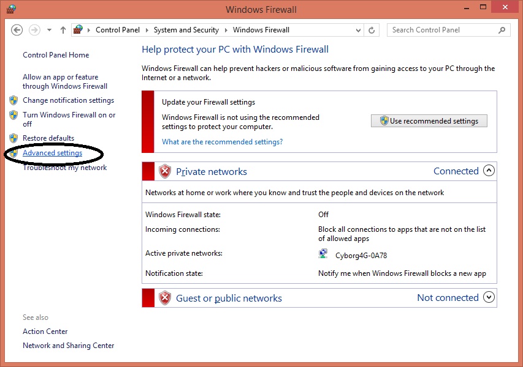
Task: Open the recent locations dropdown arrow
Action: point(50,30)
